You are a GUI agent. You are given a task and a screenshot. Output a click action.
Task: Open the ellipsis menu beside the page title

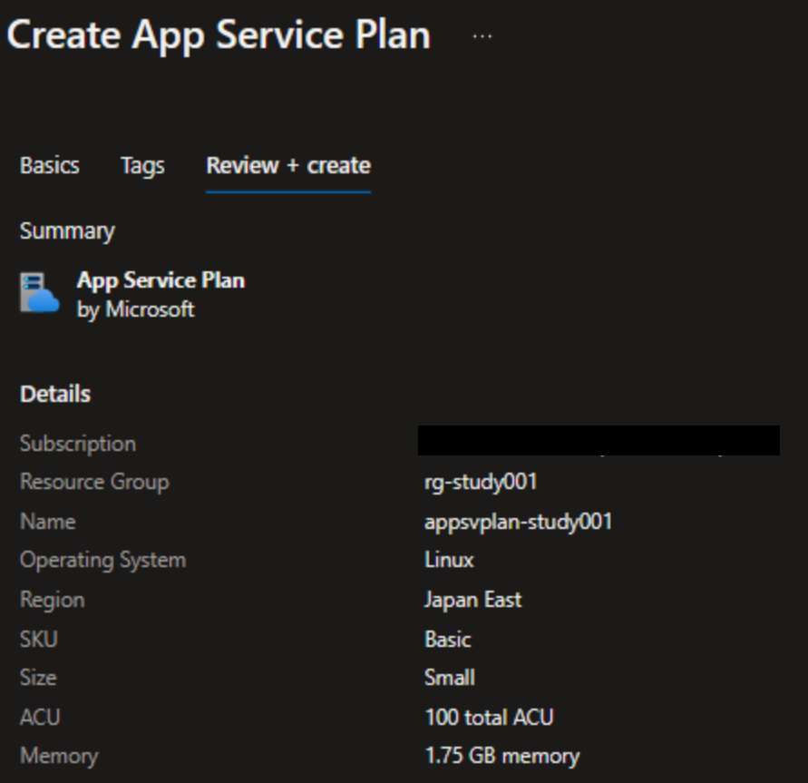coord(482,36)
